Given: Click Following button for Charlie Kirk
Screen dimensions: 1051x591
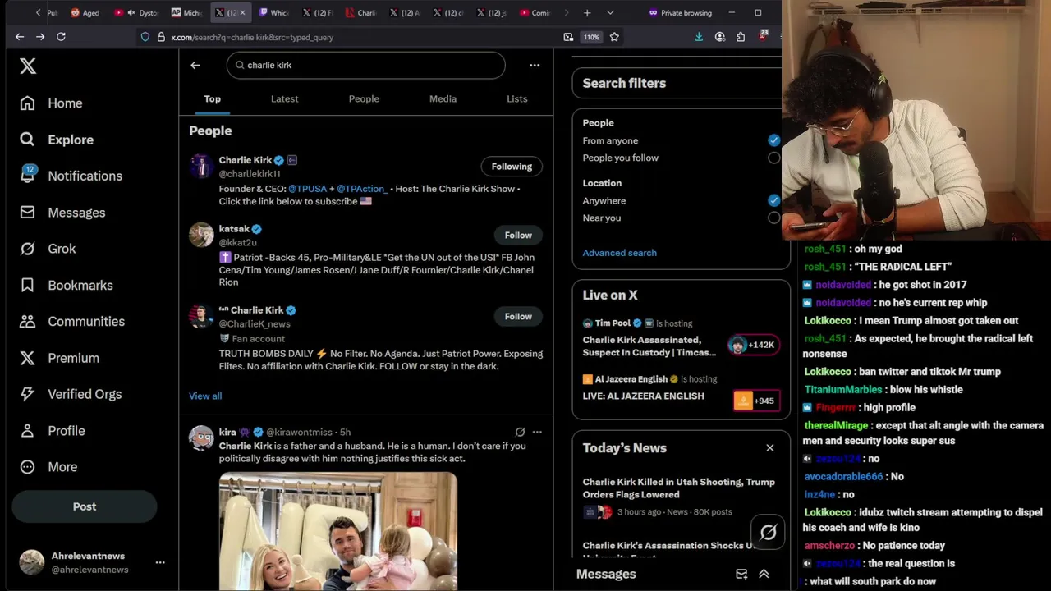Looking at the screenshot, I should [x=512, y=167].
